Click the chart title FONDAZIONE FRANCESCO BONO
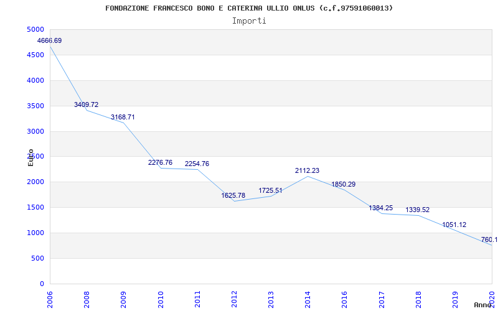Viewport: 498px width, 311px height. 249,8
